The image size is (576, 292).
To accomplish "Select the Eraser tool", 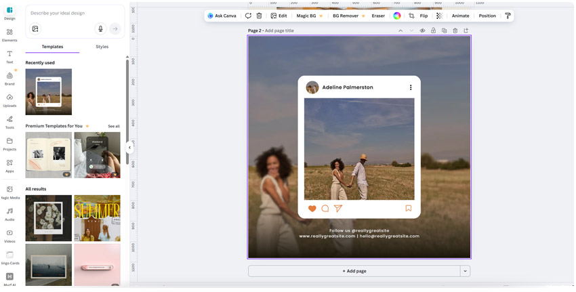I will (x=378, y=16).
